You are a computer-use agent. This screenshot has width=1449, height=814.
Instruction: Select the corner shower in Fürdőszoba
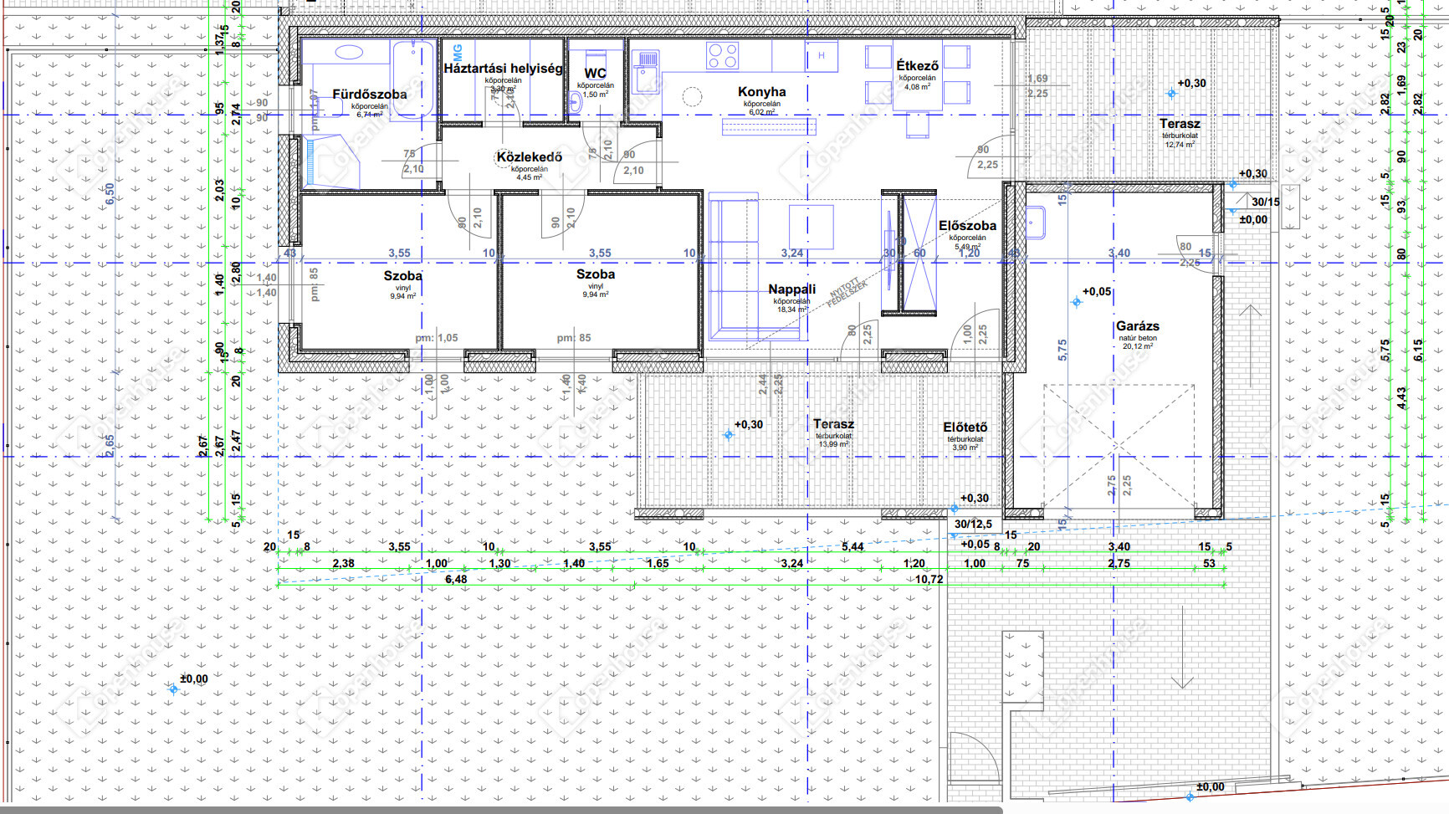(x=332, y=160)
